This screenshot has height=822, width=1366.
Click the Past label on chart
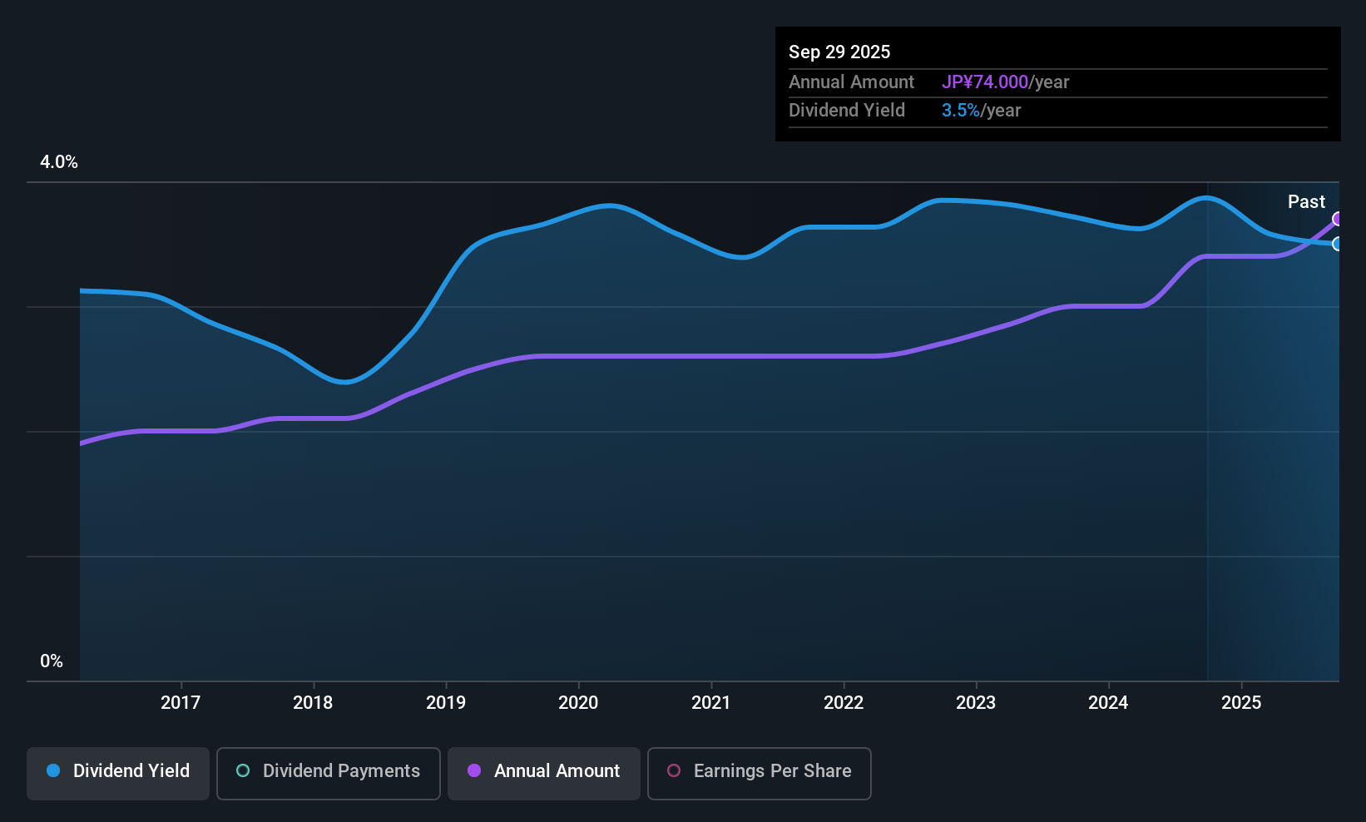(x=1306, y=201)
